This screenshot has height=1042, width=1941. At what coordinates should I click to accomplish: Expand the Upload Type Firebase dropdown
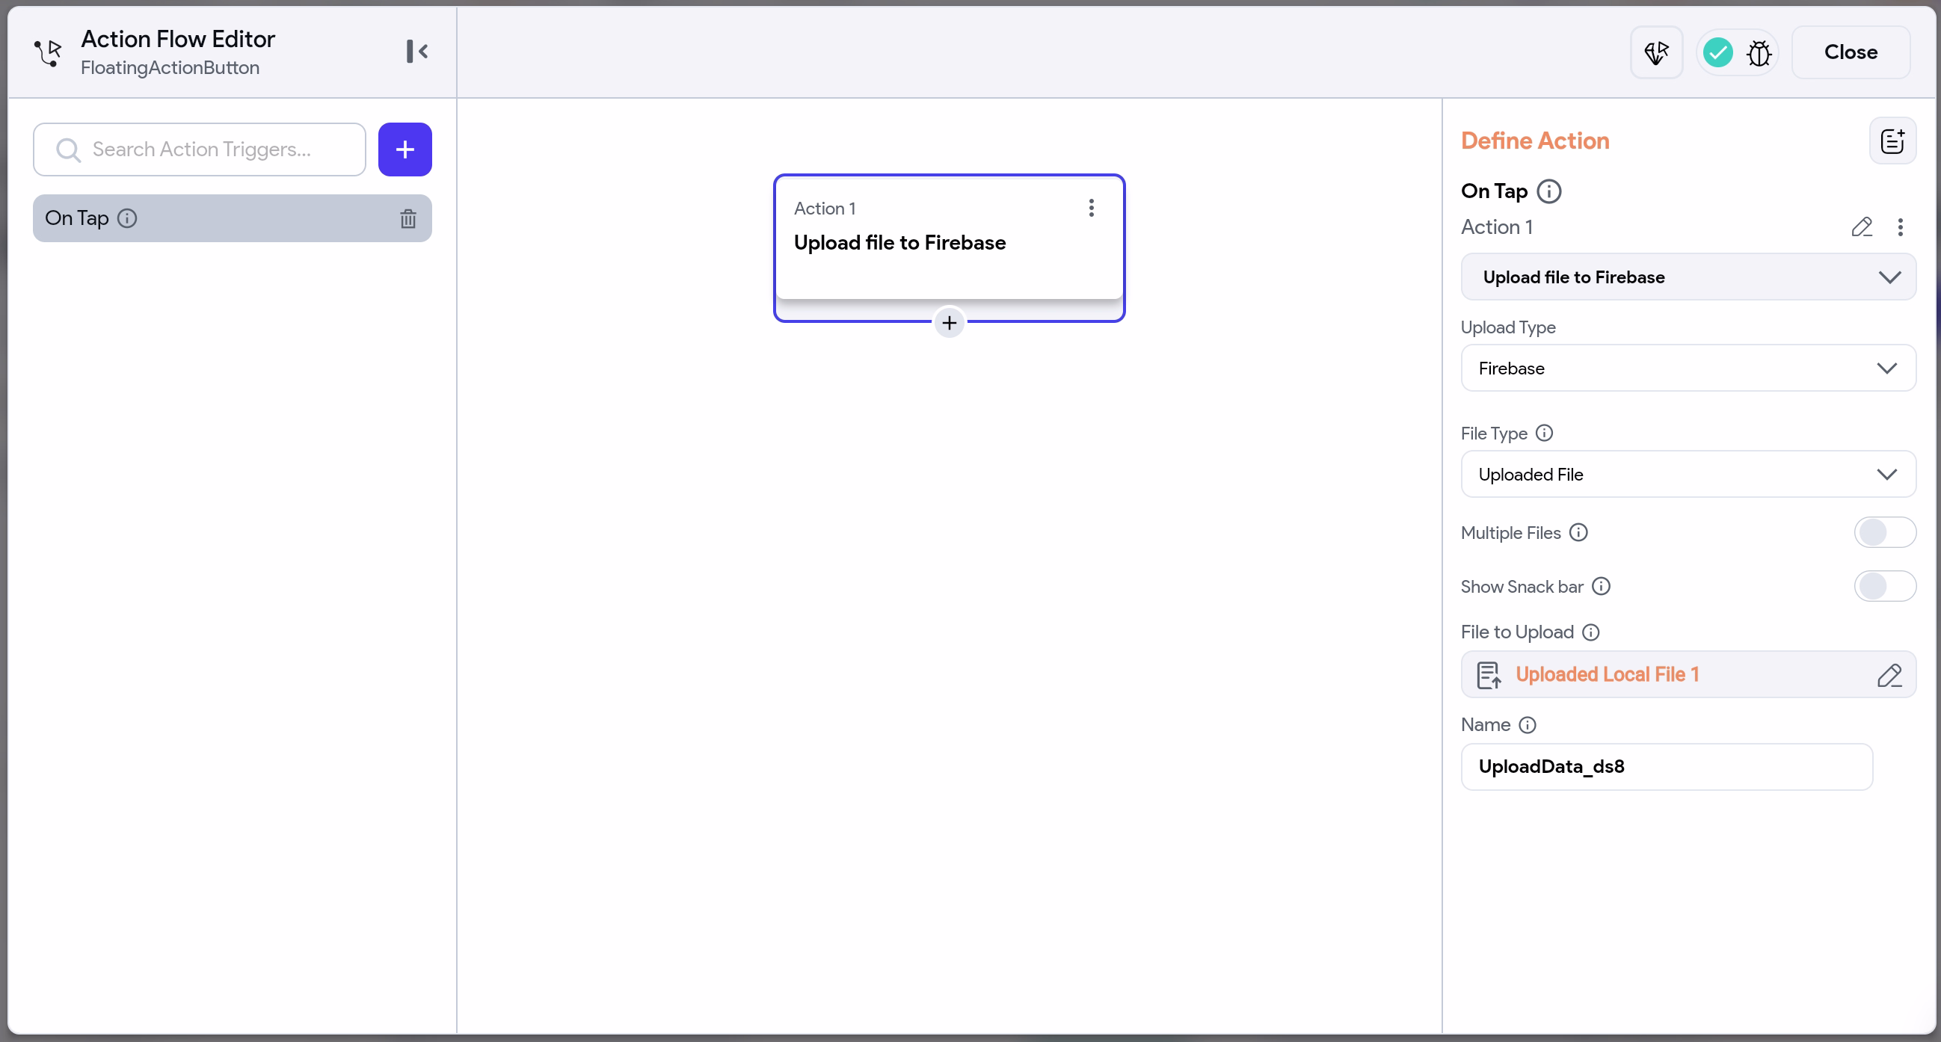click(x=1688, y=369)
